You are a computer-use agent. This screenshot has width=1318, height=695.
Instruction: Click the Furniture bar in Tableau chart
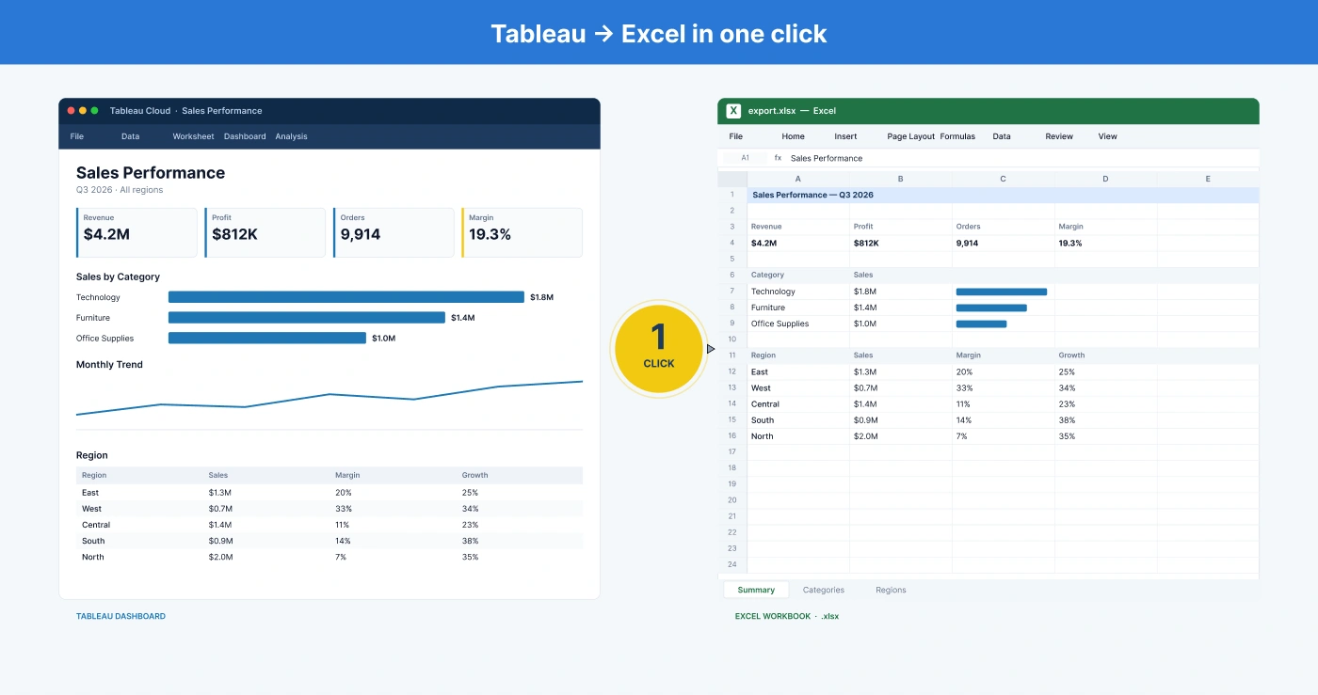coord(307,318)
